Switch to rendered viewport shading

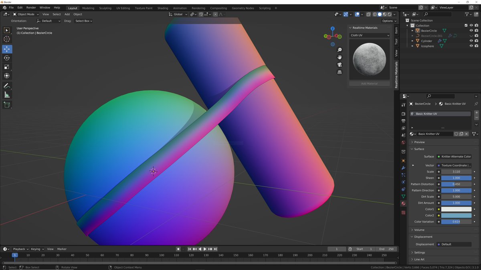pyautogui.click(x=389, y=14)
